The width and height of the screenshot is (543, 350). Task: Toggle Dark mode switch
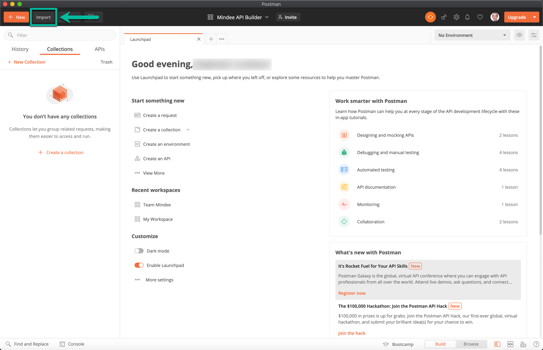click(139, 251)
